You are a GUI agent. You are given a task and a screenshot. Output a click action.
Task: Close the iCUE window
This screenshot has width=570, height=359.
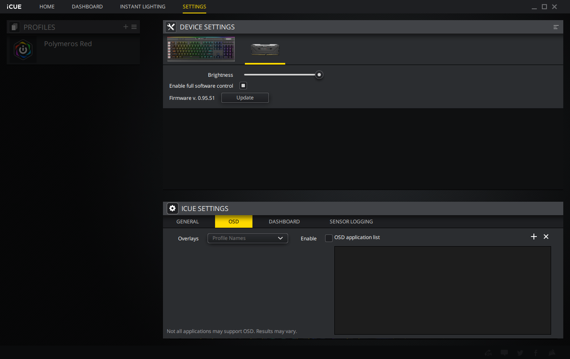(554, 7)
